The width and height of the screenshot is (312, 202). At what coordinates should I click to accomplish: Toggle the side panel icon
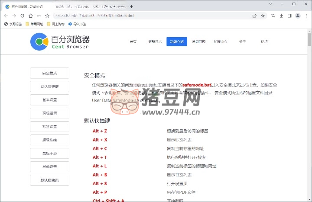(x=289, y=16)
